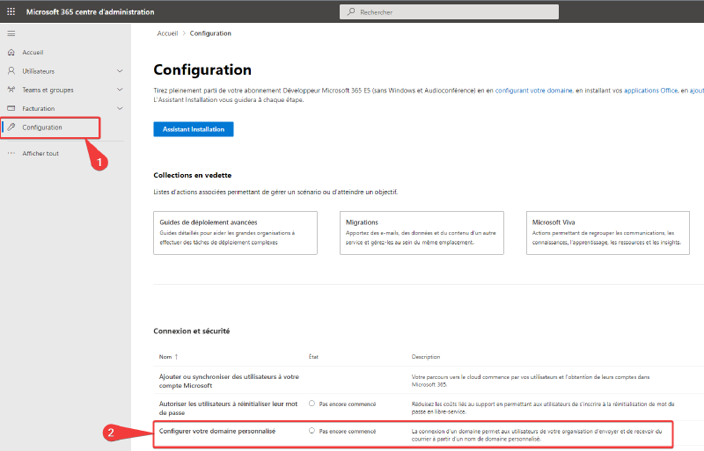Expand the Utilisateurs menu chevron
The image size is (704, 451).
click(x=120, y=71)
